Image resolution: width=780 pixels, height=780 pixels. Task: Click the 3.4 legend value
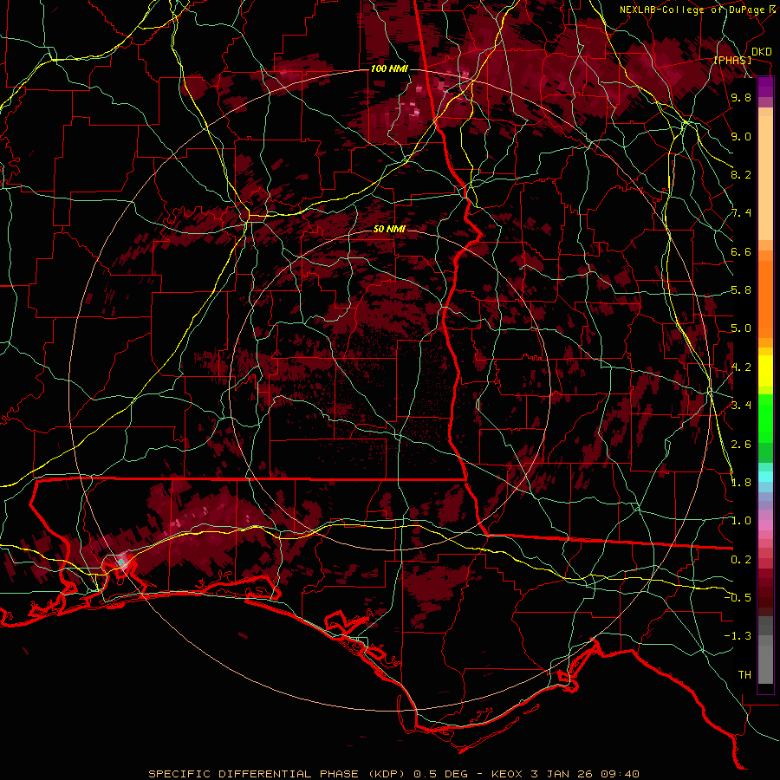click(x=741, y=406)
